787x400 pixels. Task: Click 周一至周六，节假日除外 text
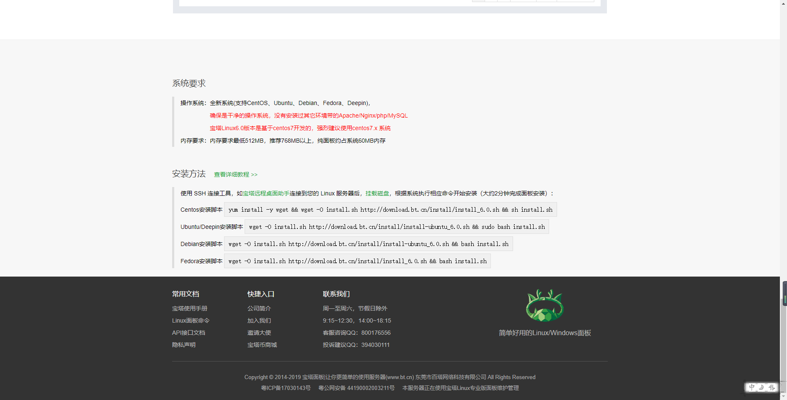(355, 308)
